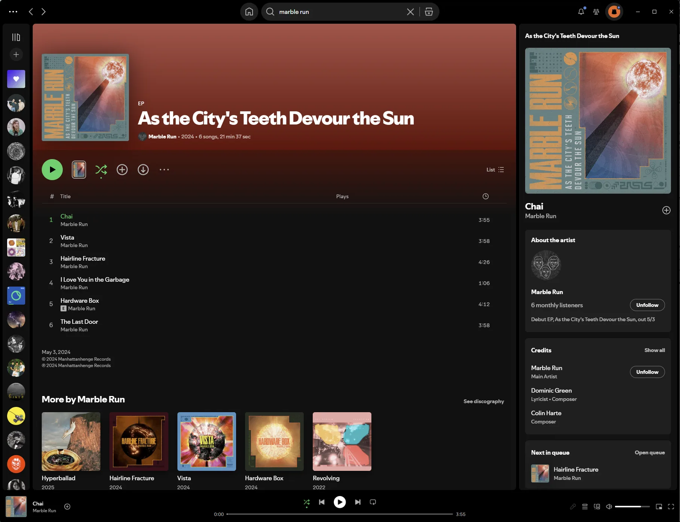The height and width of the screenshot is (522, 680).
Task: Clear the search field with X
Action: coord(410,12)
